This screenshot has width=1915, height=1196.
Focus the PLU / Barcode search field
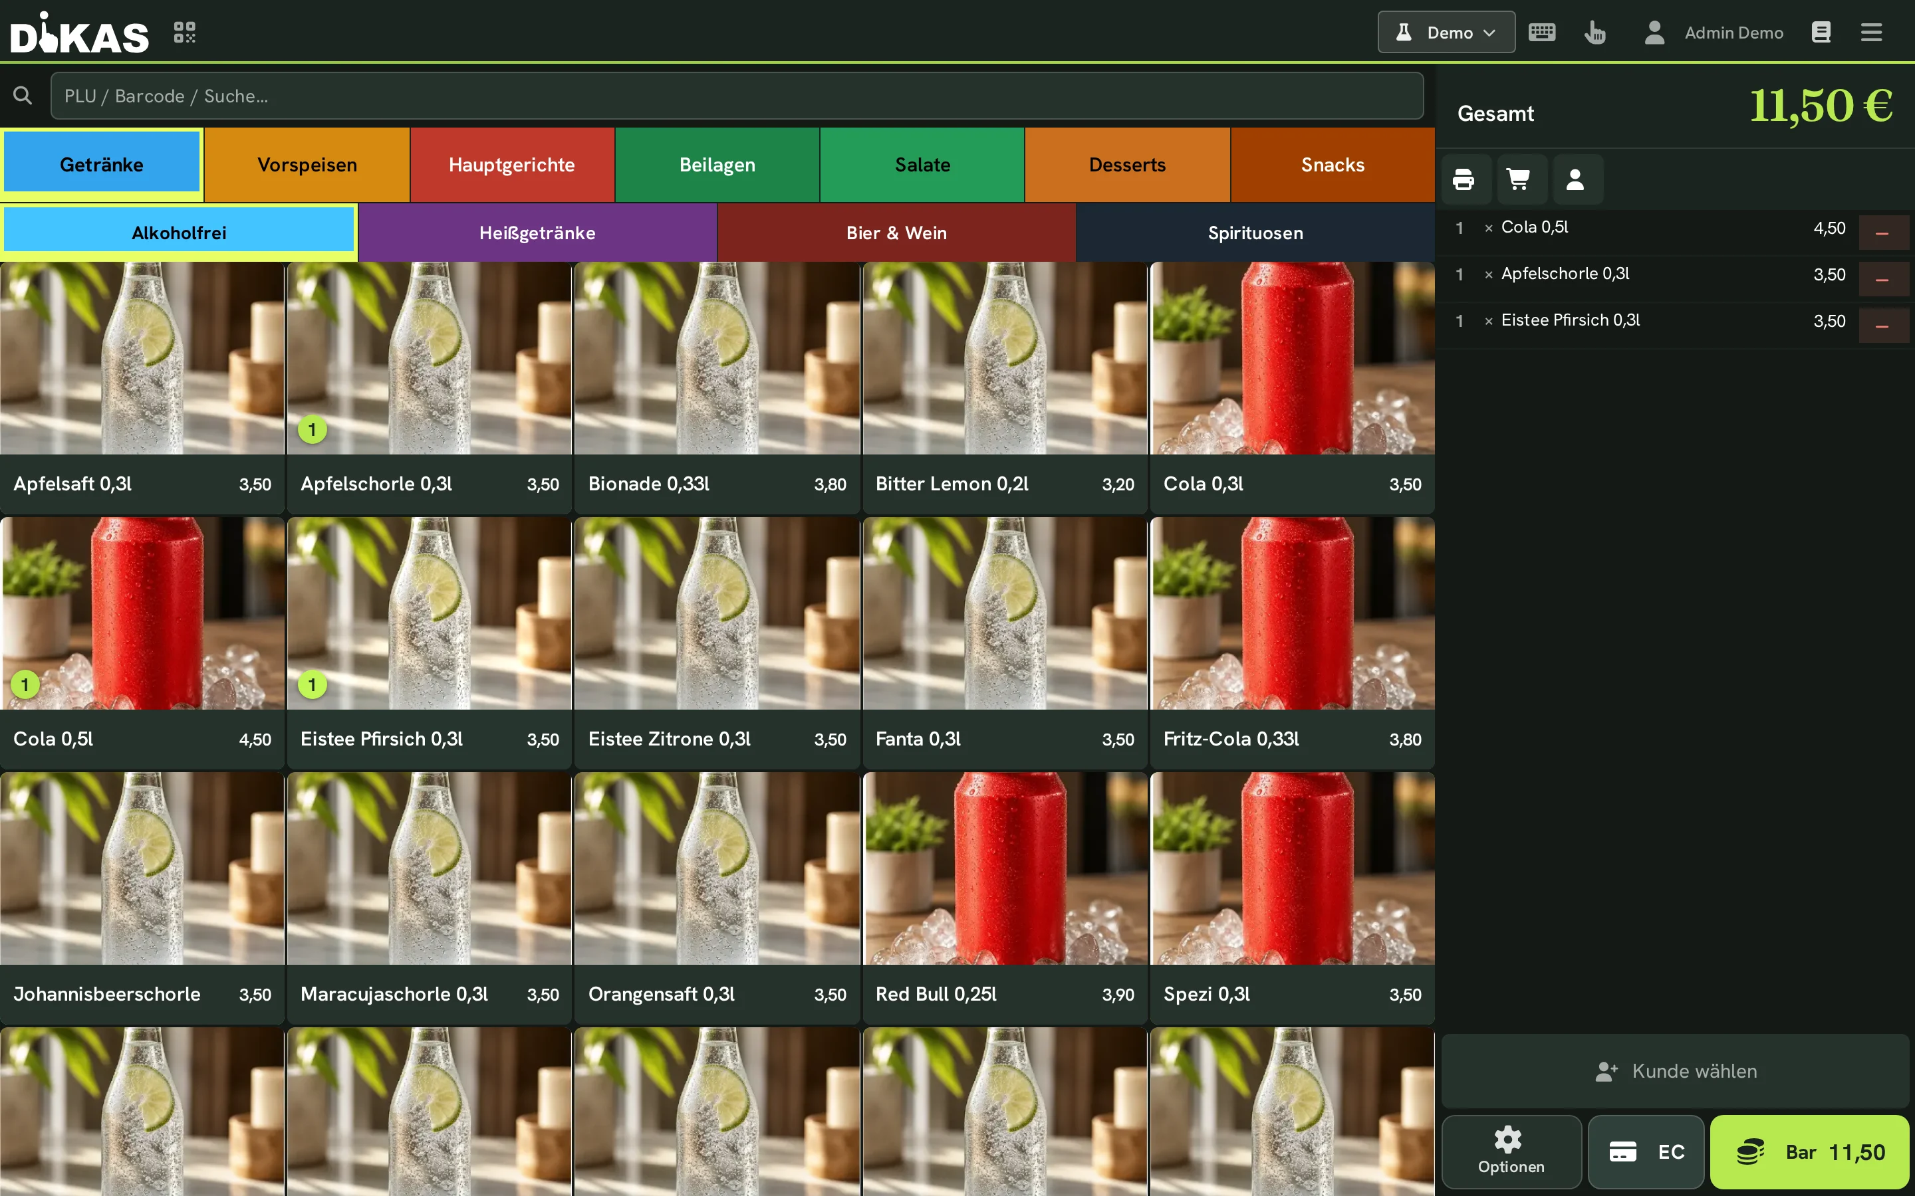[x=737, y=96]
